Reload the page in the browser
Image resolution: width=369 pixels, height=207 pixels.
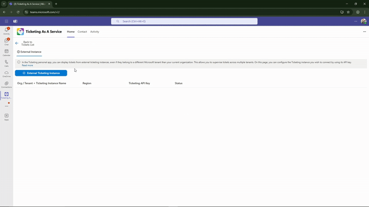point(18,12)
